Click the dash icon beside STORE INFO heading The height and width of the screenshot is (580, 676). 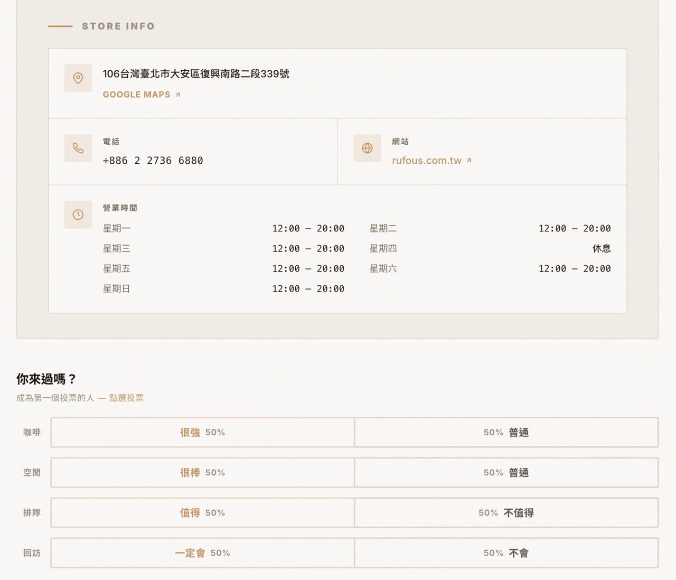61,25
